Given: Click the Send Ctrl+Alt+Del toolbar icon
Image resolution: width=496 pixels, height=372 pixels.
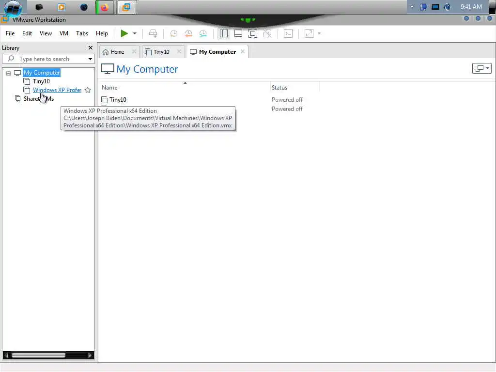Looking at the screenshot, I should point(153,33).
